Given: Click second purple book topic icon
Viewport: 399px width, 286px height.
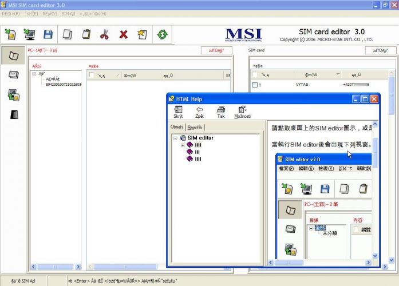Looking at the screenshot, I should click(x=190, y=152).
